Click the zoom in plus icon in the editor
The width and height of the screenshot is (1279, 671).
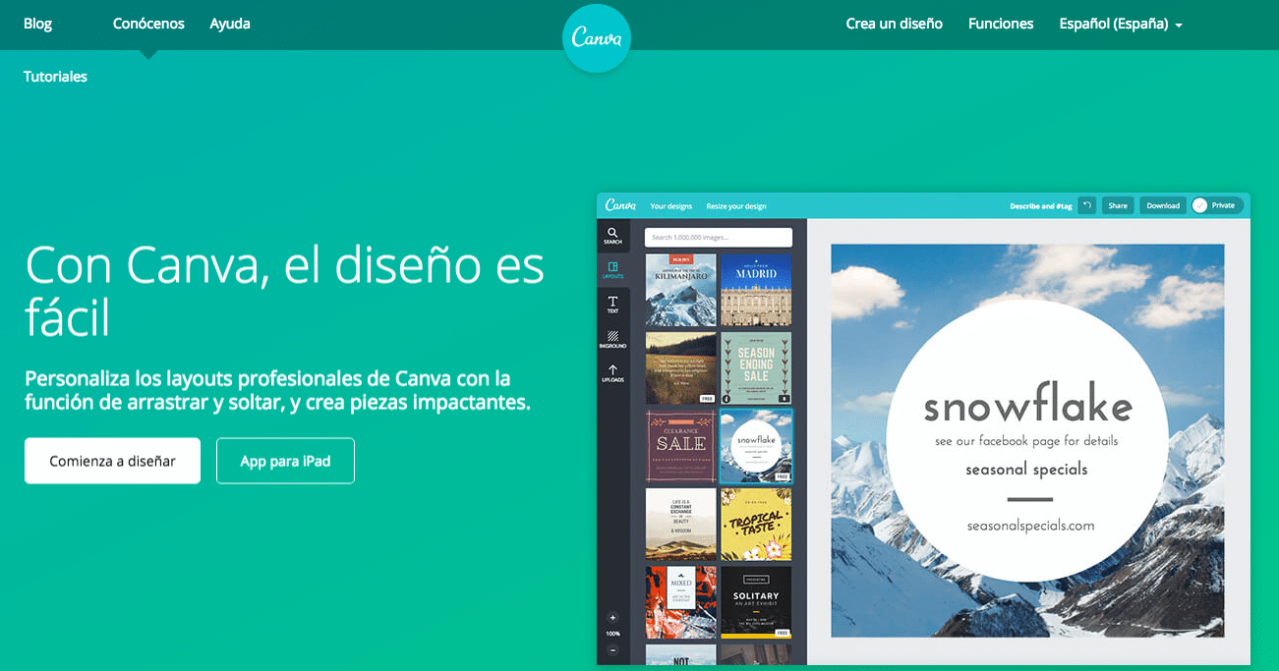[612, 618]
